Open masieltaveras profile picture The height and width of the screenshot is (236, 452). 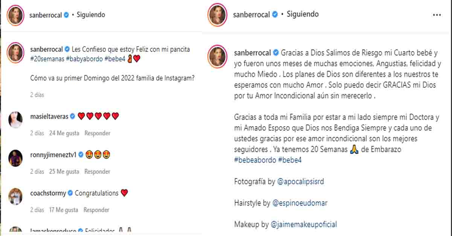pos(15,120)
